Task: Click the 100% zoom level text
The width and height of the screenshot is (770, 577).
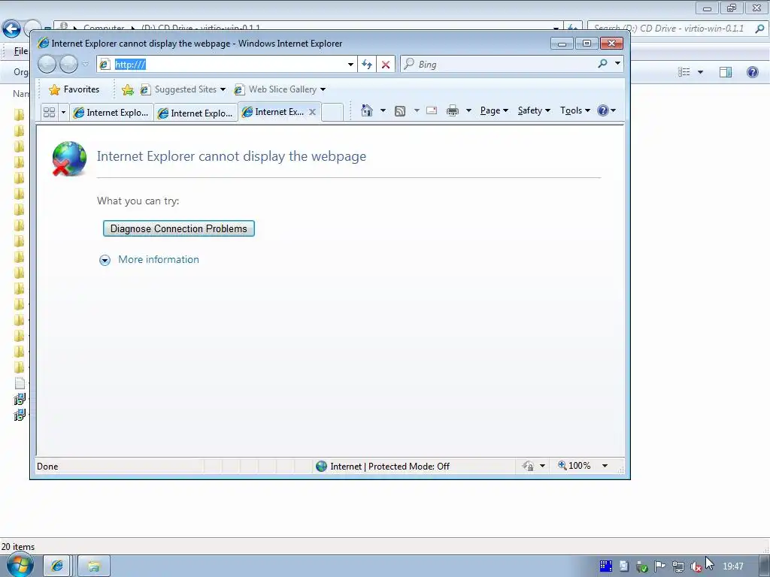Action: coord(580,466)
